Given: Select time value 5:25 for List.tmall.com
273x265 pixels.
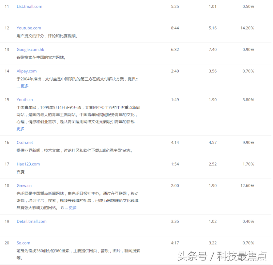Looking at the screenshot, I should pyautogui.click(x=175, y=6).
